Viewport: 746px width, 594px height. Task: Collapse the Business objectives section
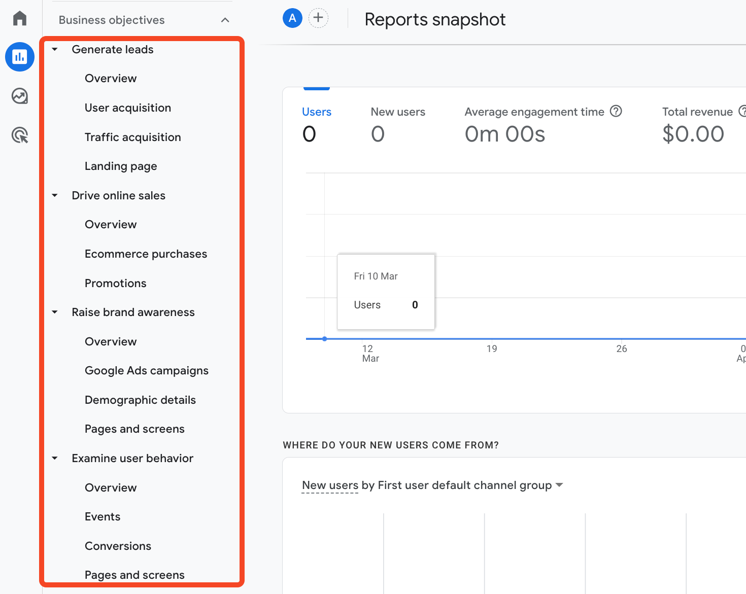(225, 20)
